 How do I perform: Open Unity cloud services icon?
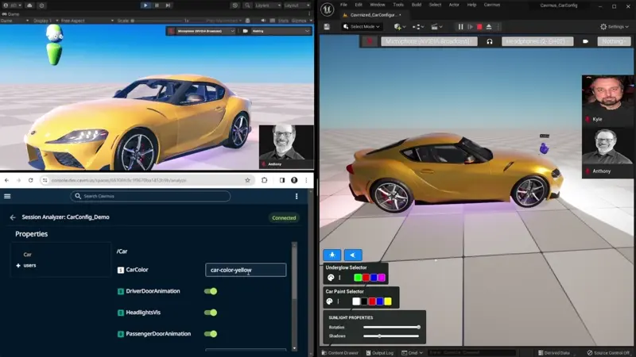click(29, 6)
